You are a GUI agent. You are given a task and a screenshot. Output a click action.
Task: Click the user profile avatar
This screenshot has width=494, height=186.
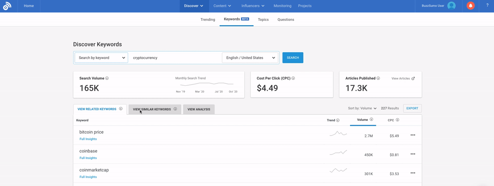click(x=451, y=6)
